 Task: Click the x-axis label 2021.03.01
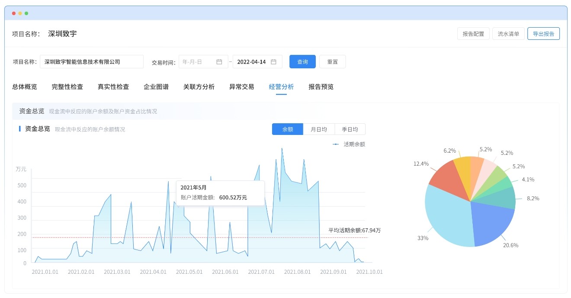[x=117, y=272]
